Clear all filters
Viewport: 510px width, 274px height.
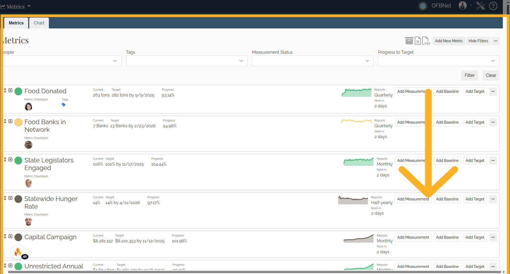491,75
